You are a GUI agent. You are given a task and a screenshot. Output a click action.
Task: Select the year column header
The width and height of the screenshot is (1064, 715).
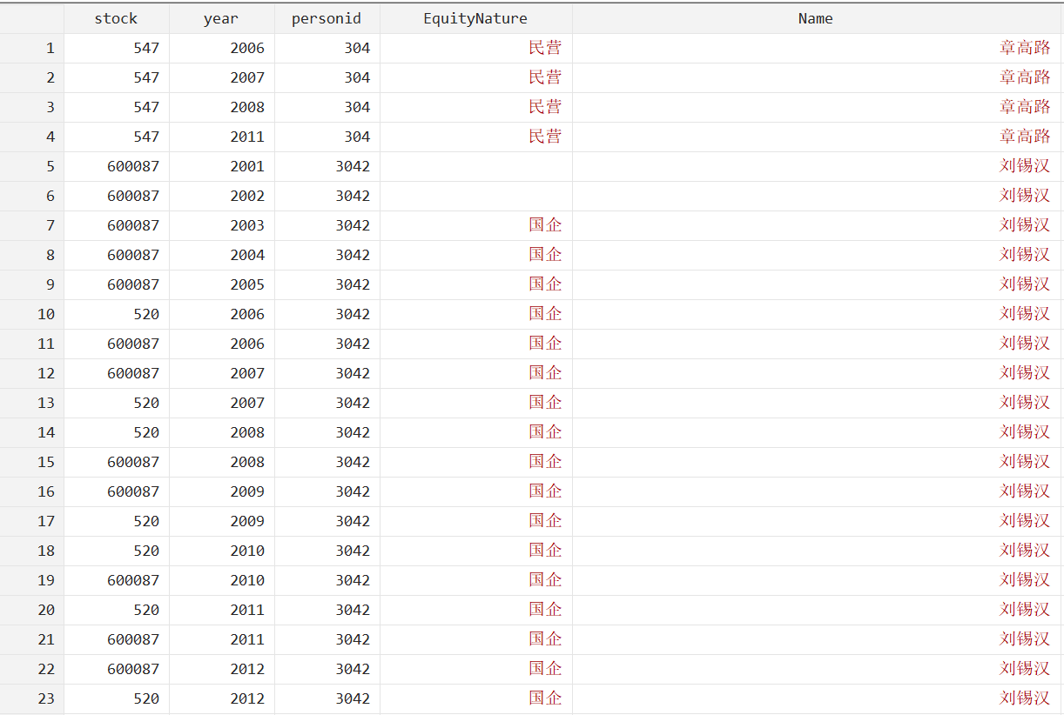point(221,18)
